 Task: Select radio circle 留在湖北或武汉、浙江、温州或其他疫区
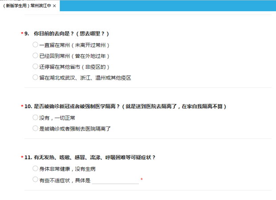pos(36,77)
